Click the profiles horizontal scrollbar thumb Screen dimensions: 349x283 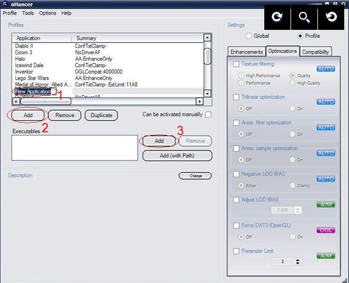(46, 101)
